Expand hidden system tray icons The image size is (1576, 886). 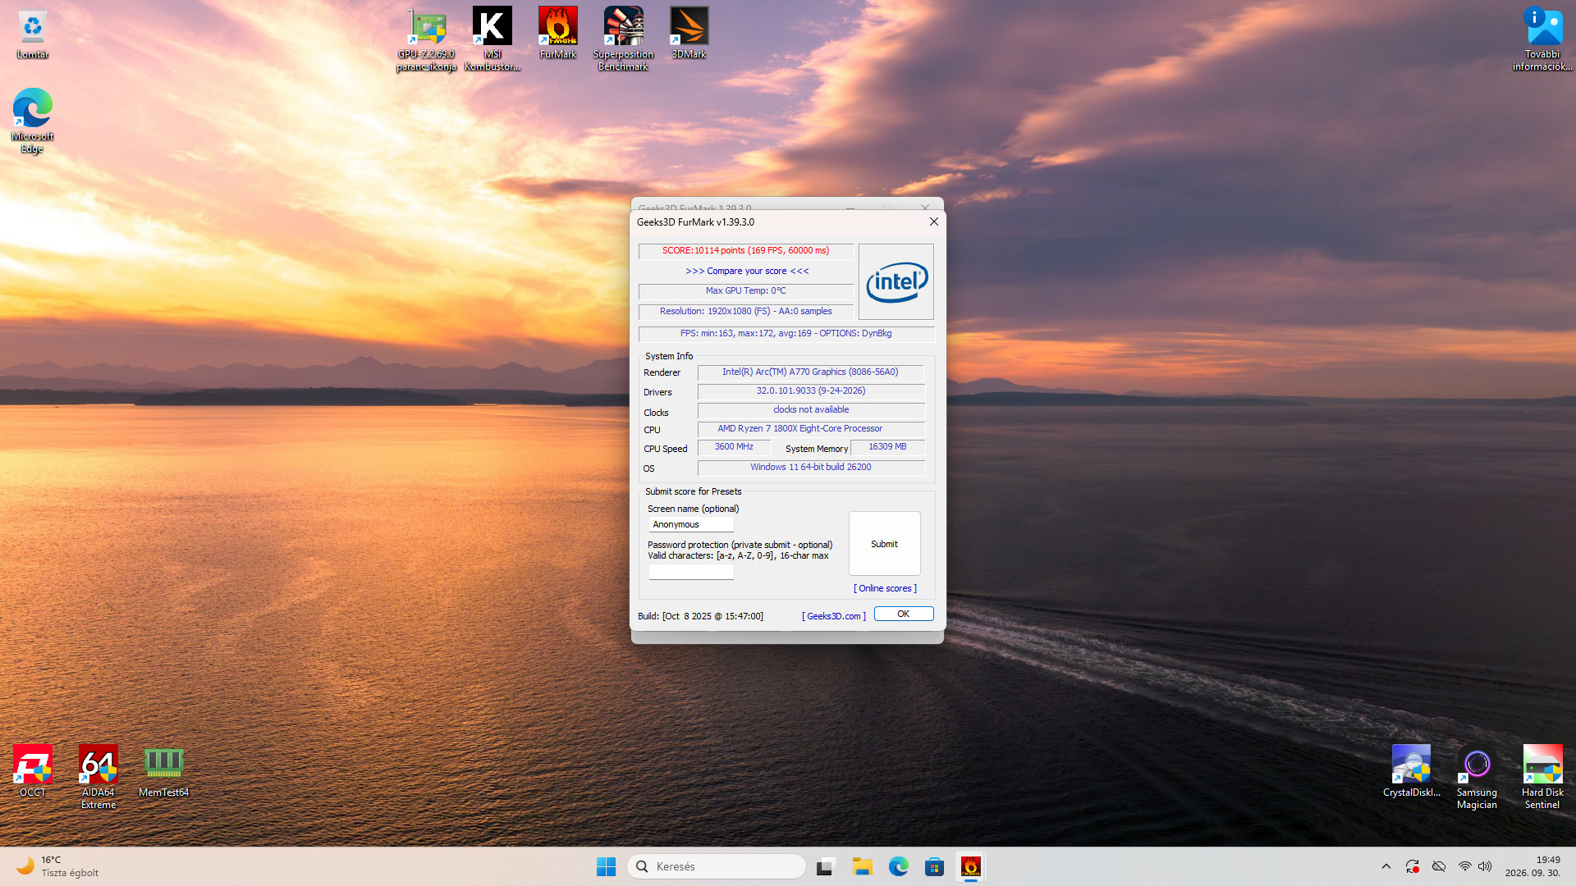(x=1386, y=866)
